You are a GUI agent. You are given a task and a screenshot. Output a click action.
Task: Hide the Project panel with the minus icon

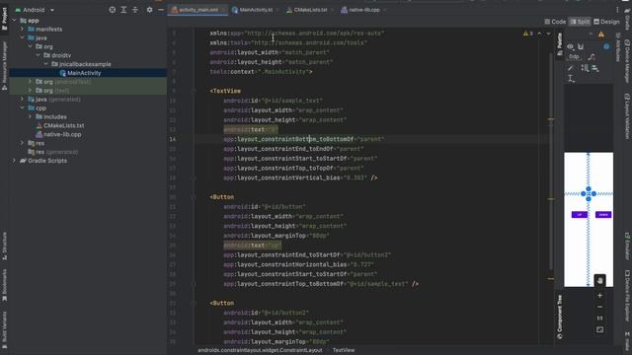pos(160,10)
